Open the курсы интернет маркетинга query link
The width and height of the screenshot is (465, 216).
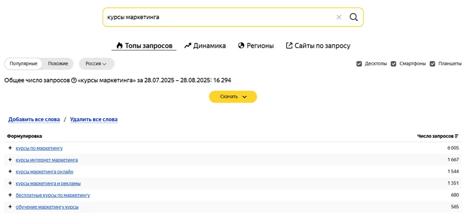click(47, 160)
